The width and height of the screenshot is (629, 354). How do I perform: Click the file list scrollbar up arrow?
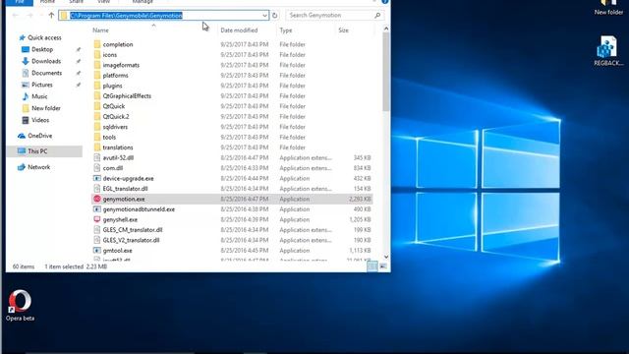pyautogui.click(x=386, y=29)
